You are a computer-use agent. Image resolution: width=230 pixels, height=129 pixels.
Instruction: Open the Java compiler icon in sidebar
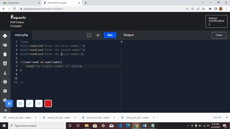coord(5,73)
